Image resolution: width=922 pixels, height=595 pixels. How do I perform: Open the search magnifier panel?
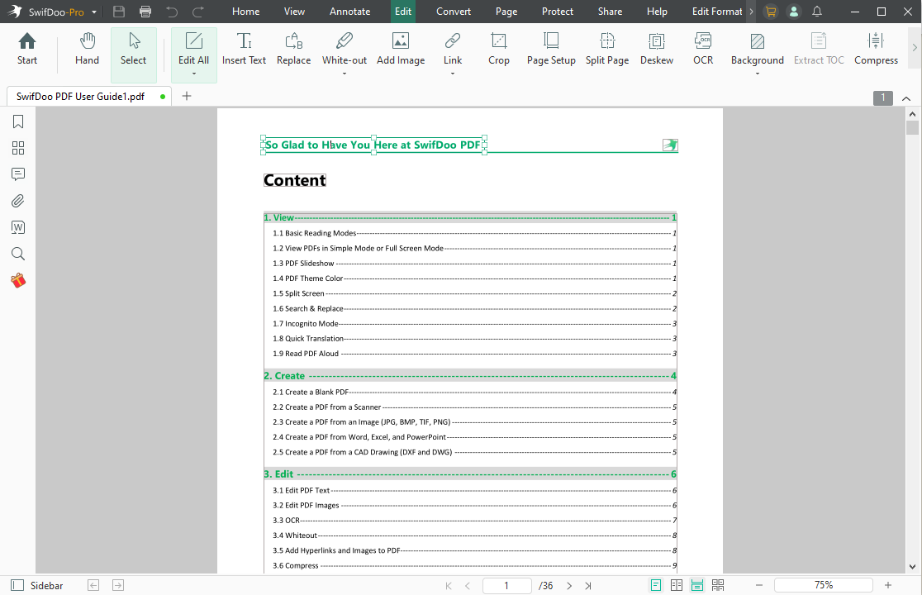(18, 254)
